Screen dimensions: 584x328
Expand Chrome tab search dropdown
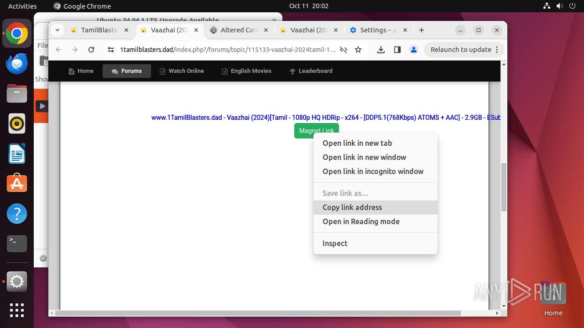point(57,30)
